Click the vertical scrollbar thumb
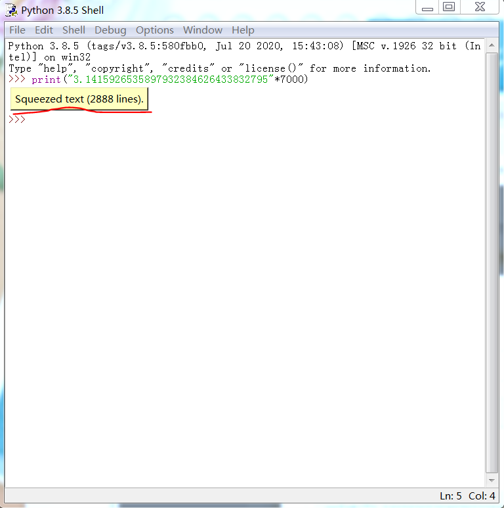Viewport: 504px width, 508px height. tap(492, 262)
